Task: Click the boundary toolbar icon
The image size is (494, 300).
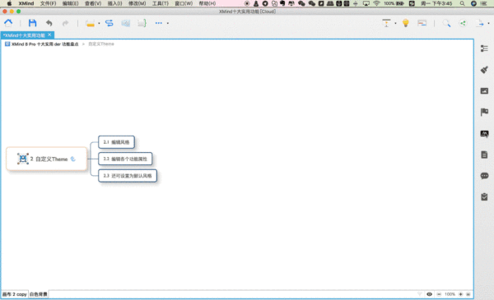Action: point(126,23)
